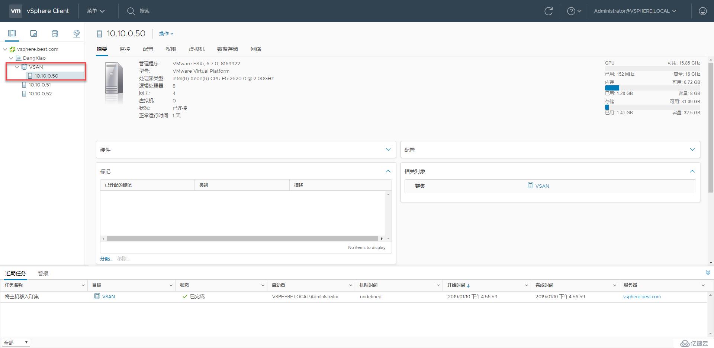Image resolution: width=714 pixels, height=348 pixels.
Task: Click the search magnifier icon
Action: click(x=131, y=11)
